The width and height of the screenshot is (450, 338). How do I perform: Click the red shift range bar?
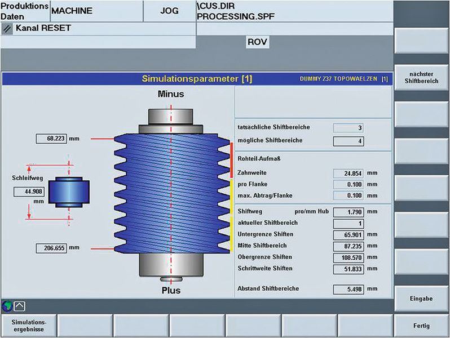232,160
